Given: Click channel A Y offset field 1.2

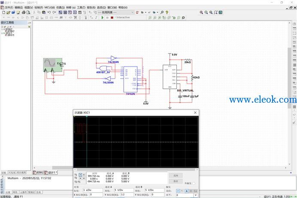Looking at the screenshot, I should click(127, 195).
